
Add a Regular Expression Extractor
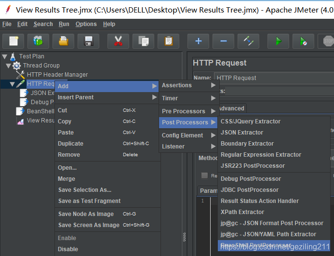[274, 155]
